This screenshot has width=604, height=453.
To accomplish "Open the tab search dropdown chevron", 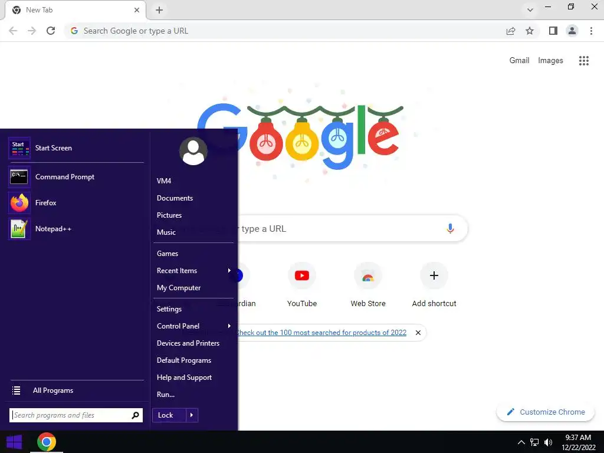I will click(530, 10).
